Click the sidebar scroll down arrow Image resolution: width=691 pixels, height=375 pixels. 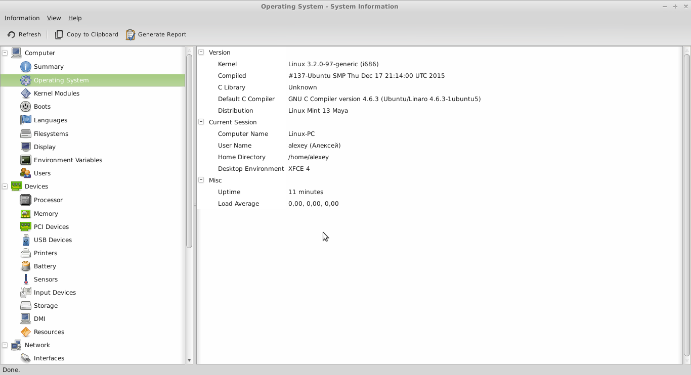[189, 360]
